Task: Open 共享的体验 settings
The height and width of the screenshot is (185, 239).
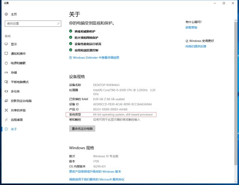Action: [18, 110]
